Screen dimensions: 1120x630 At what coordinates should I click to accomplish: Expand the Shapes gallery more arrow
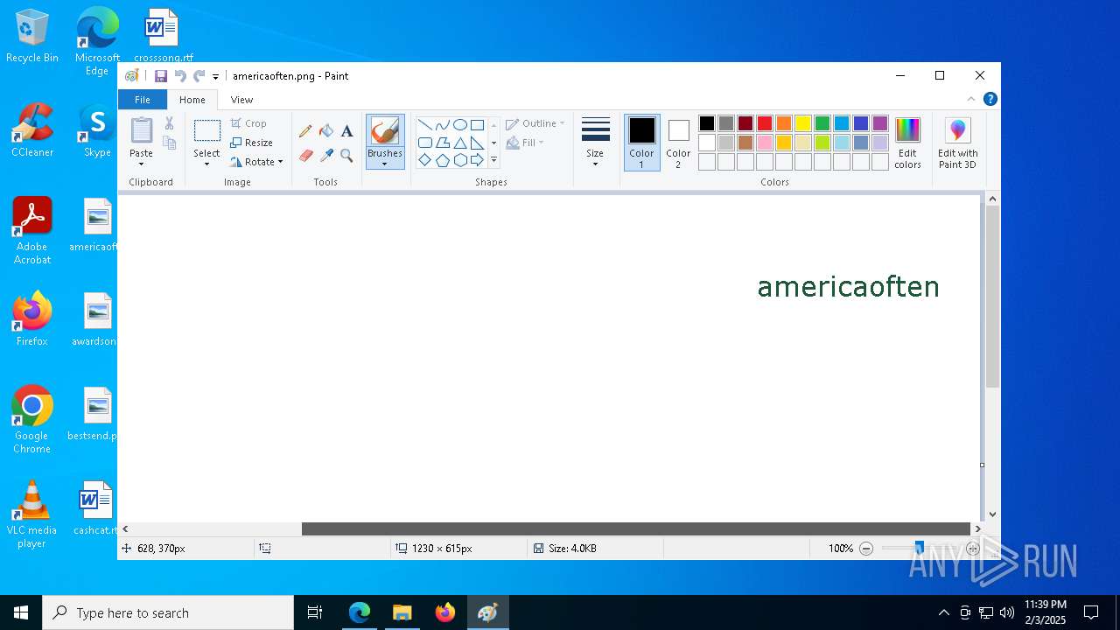click(493, 160)
